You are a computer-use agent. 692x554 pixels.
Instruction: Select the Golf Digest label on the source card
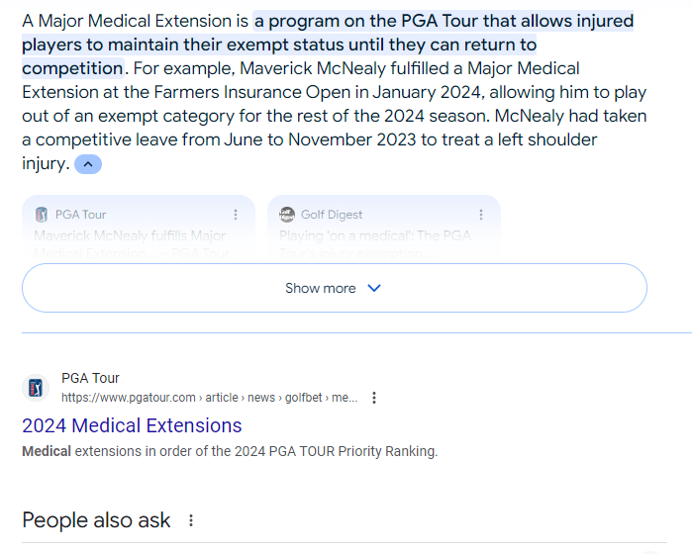(332, 215)
